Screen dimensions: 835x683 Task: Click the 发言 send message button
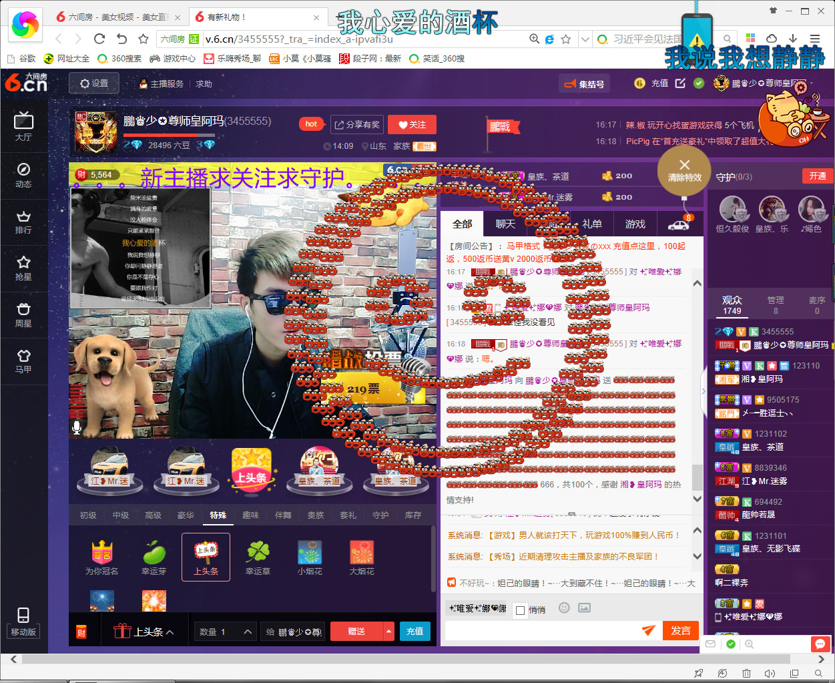click(x=681, y=631)
